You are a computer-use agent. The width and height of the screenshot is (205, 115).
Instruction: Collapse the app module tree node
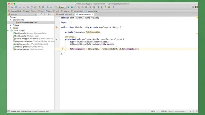coord(8,17)
